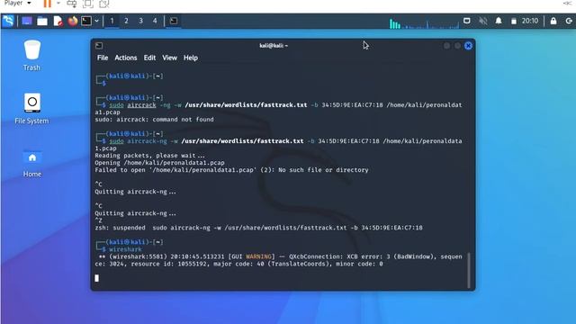Screen dimensions: 576x324
Task: Pause the virtual machine
Action: [48, 4]
